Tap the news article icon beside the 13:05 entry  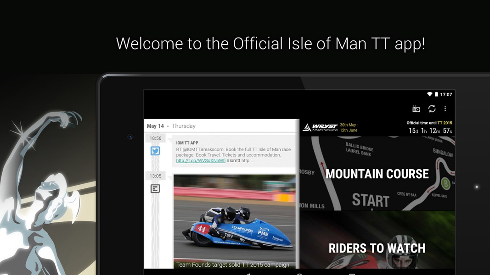pos(155,189)
